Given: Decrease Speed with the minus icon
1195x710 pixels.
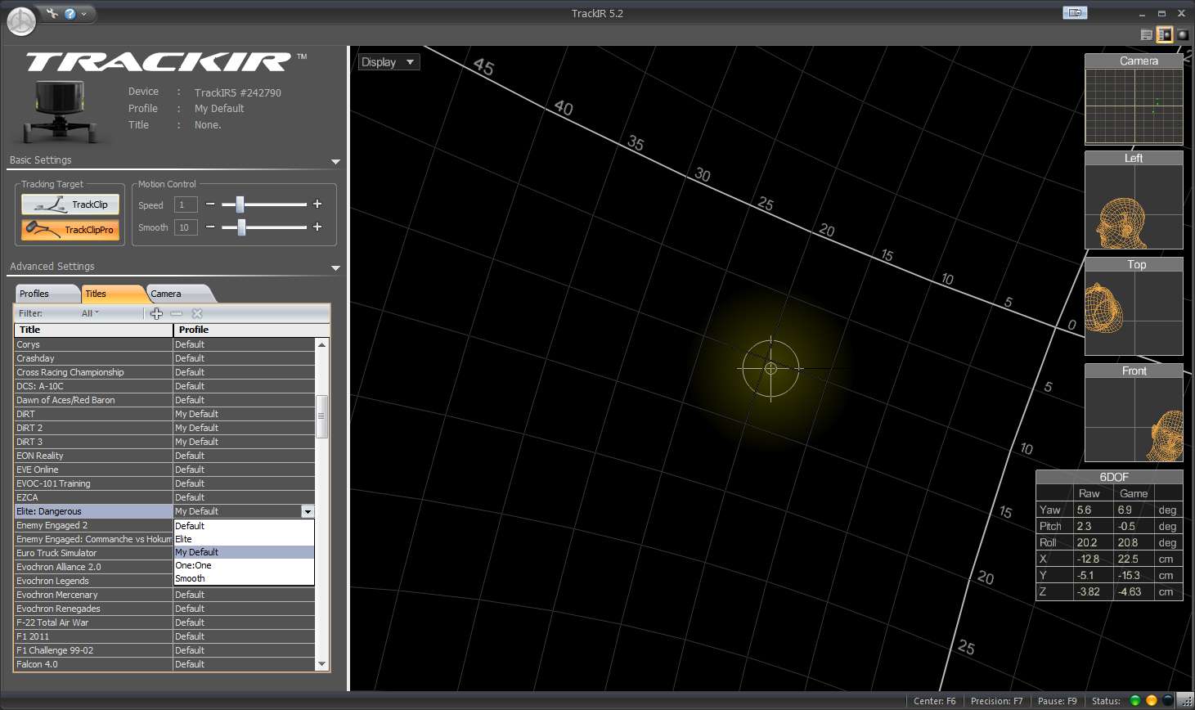Looking at the screenshot, I should 210,204.
